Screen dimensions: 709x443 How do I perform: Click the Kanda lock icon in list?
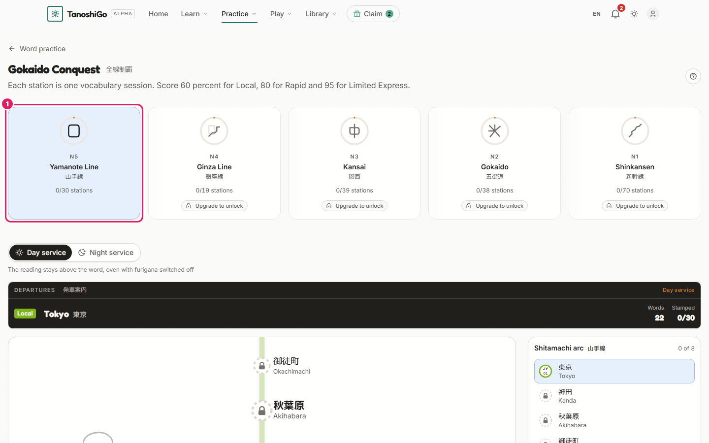546,396
